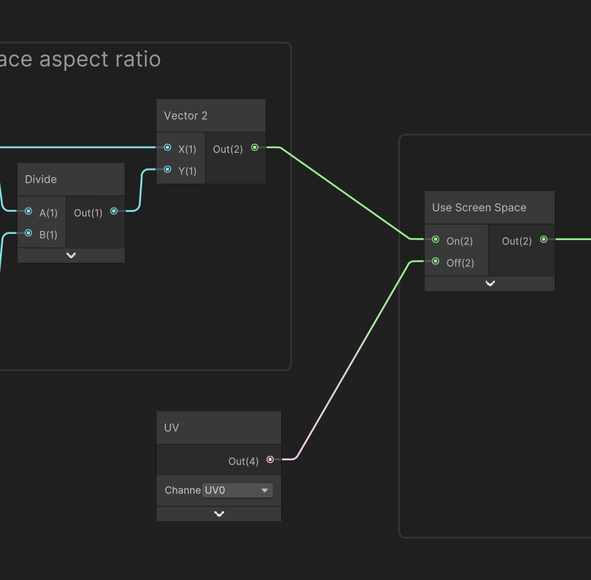Select the Out(4) port on the UV node
The height and width of the screenshot is (580, 591).
[270, 460]
